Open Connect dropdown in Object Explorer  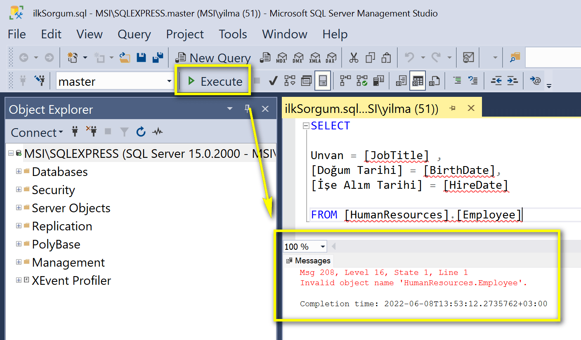pyautogui.click(x=37, y=132)
